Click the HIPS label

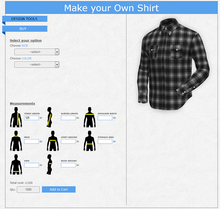[27, 161]
